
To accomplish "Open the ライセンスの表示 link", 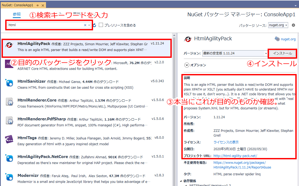I will click(226, 142).
